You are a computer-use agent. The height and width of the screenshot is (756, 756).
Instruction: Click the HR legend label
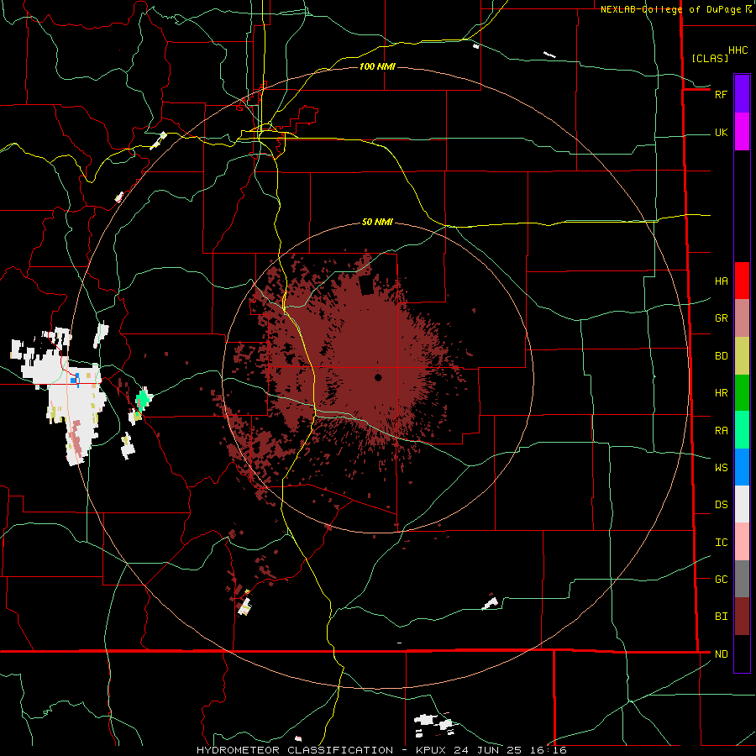(721, 393)
